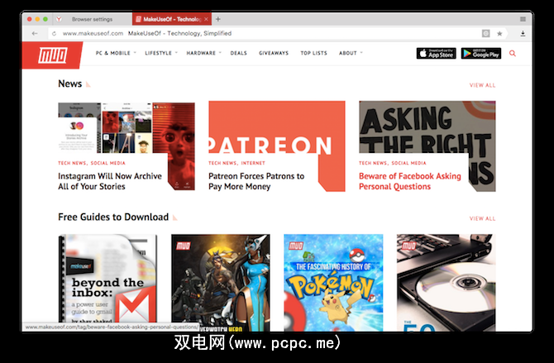Open the site search magnifier icon
Image resolution: width=554 pixels, height=363 pixels.
click(513, 54)
